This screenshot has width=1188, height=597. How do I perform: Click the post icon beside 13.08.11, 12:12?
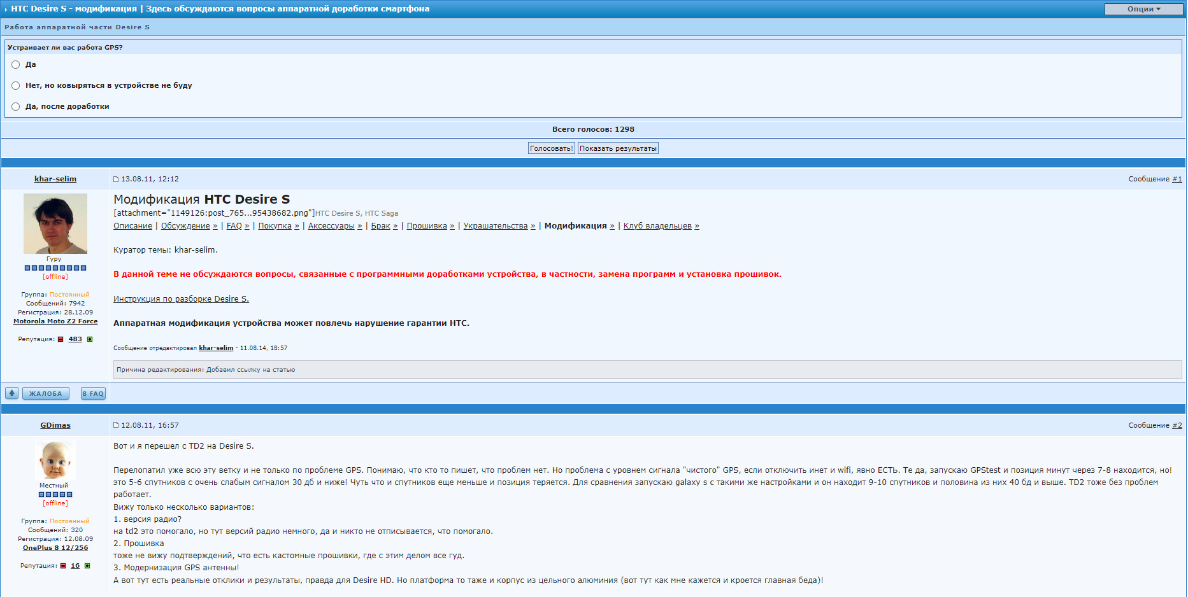tap(116, 179)
